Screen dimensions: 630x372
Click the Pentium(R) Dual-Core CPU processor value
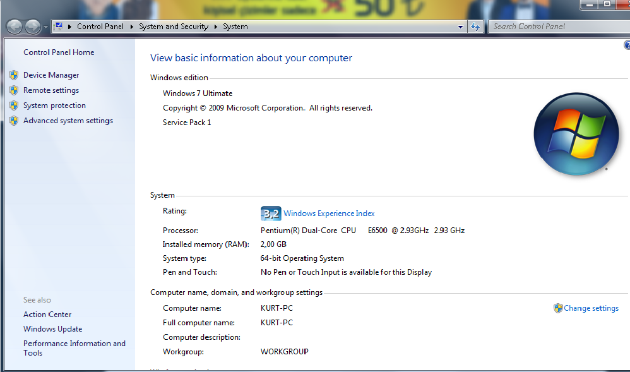point(362,231)
